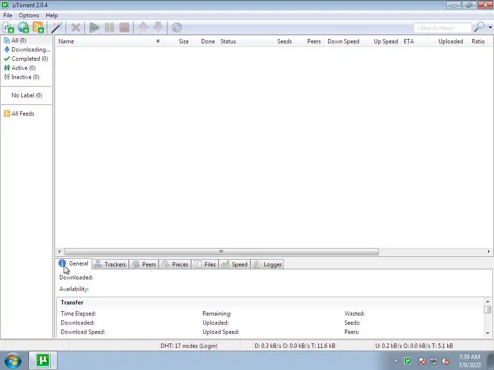Click DHT: 17 nodes status entry
This screenshot has height=370, width=494.
point(189,346)
